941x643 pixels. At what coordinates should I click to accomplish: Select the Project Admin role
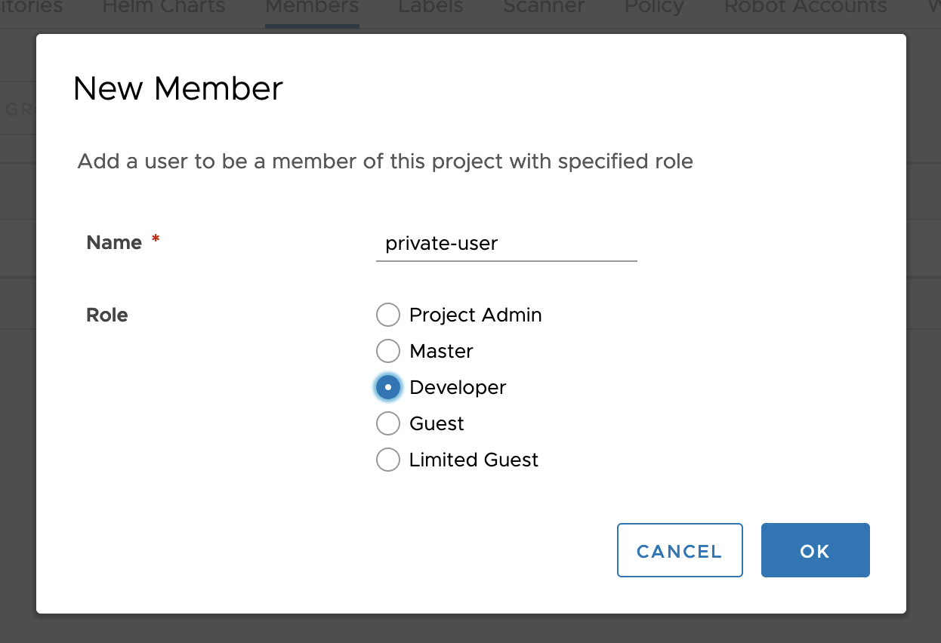[x=387, y=315]
